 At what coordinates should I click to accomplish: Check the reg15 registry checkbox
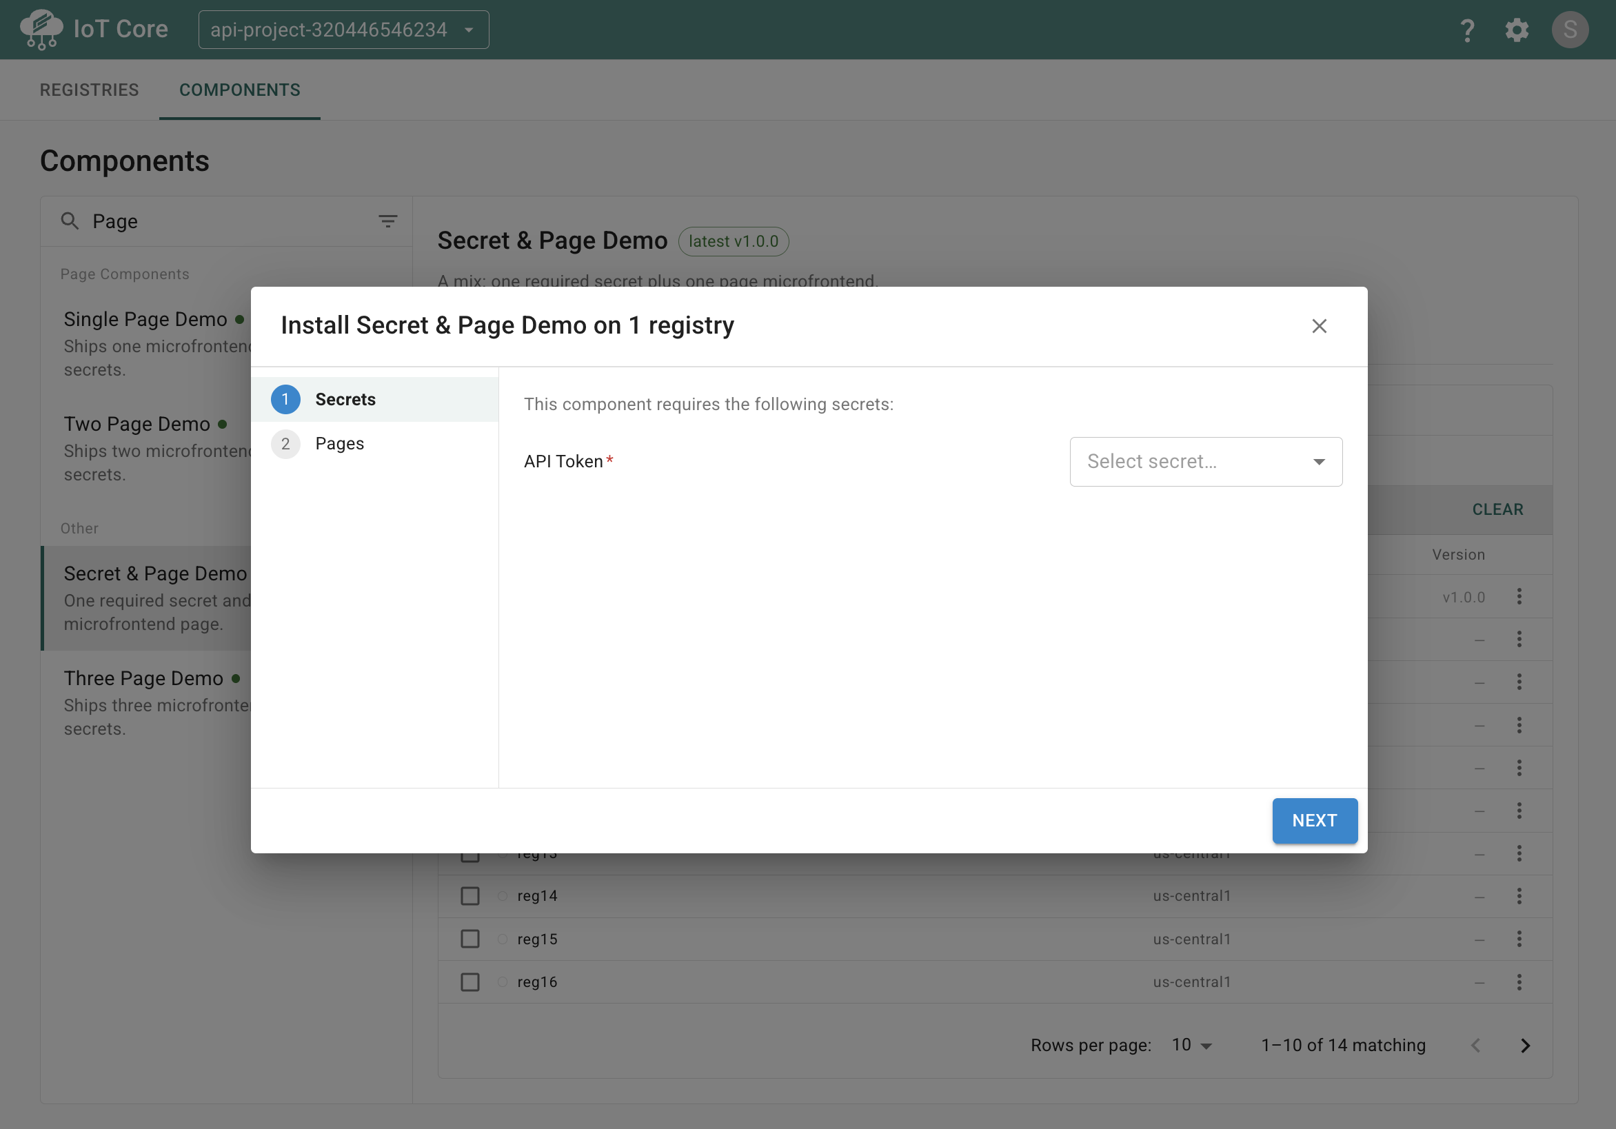click(470, 938)
